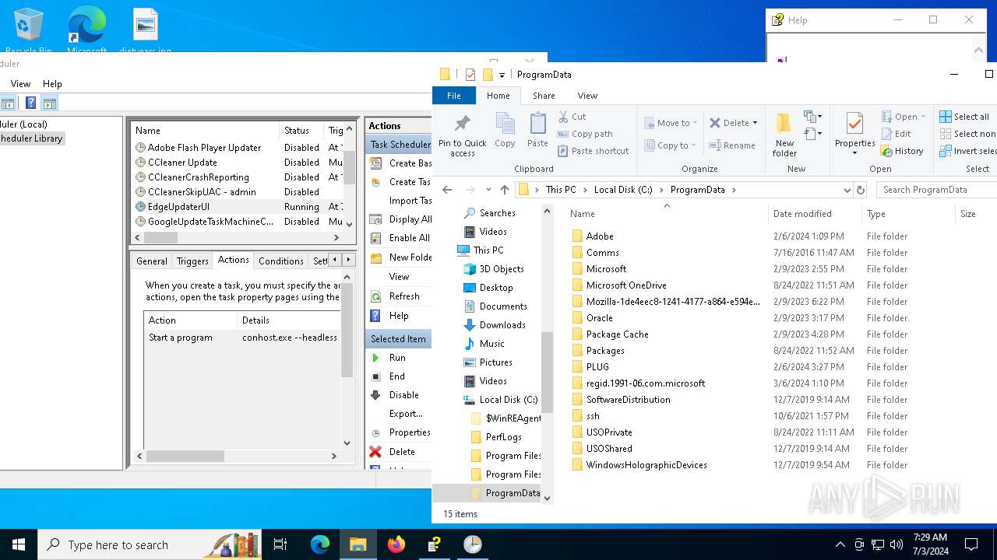Open Task View on the taskbar
Image resolution: width=997 pixels, height=560 pixels.
coord(280,544)
